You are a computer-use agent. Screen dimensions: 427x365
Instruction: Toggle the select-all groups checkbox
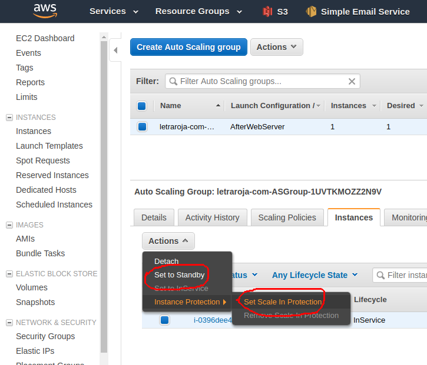click(x=141, y=106)
